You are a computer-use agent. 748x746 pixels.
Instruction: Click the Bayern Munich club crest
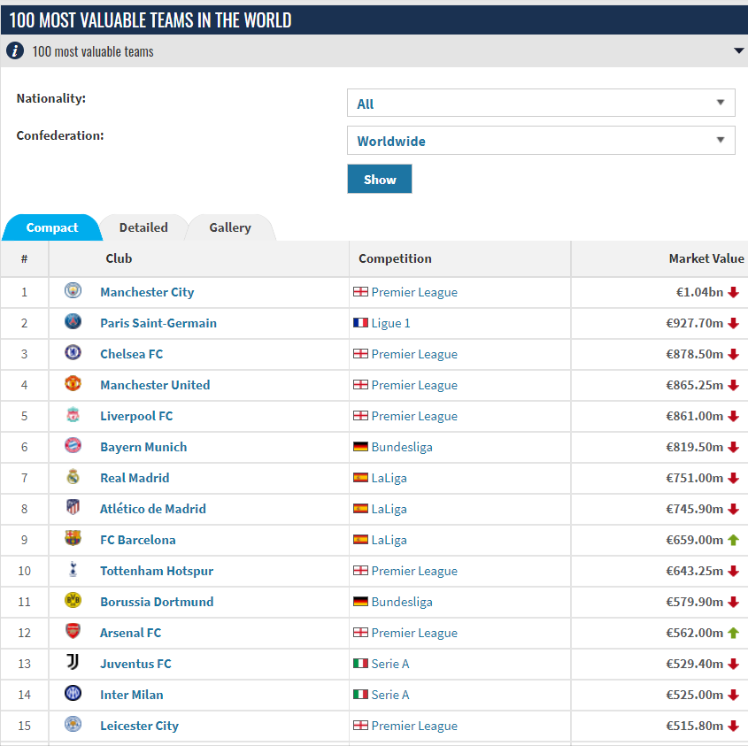pos(73,445)
